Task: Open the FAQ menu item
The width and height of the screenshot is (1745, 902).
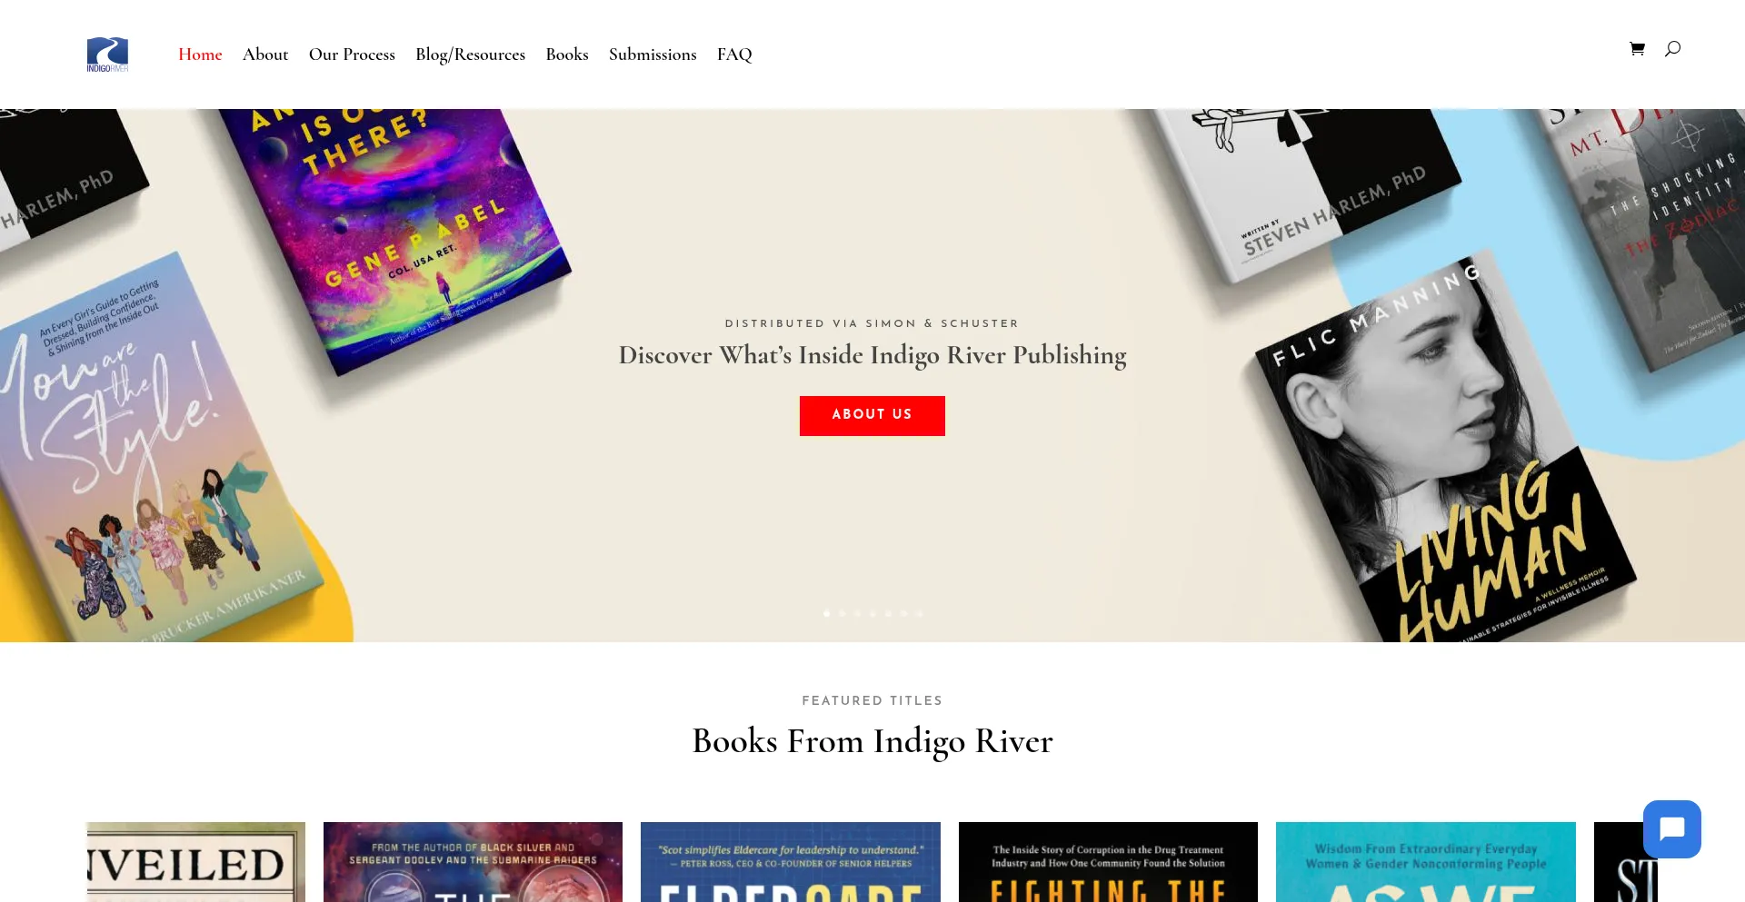Action: click(x=734, y=55)
